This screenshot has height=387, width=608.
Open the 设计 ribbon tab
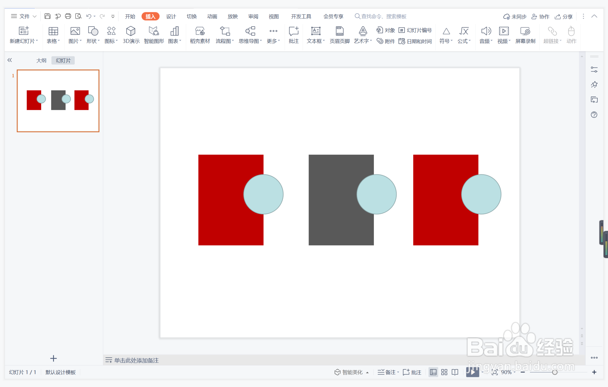coord(171,16)
